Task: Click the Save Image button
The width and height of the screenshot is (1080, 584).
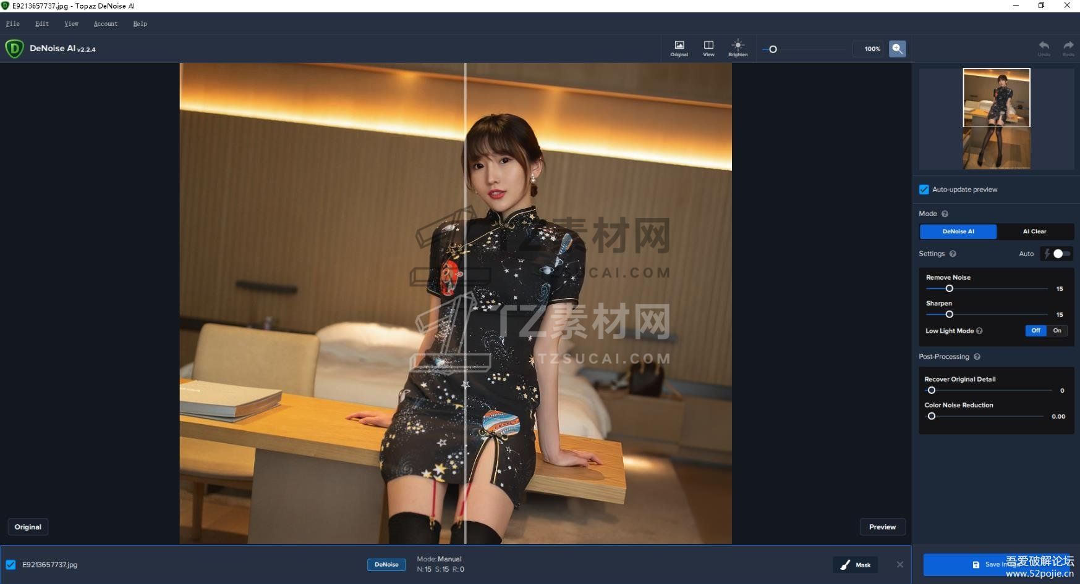Action: pos(997,564)
